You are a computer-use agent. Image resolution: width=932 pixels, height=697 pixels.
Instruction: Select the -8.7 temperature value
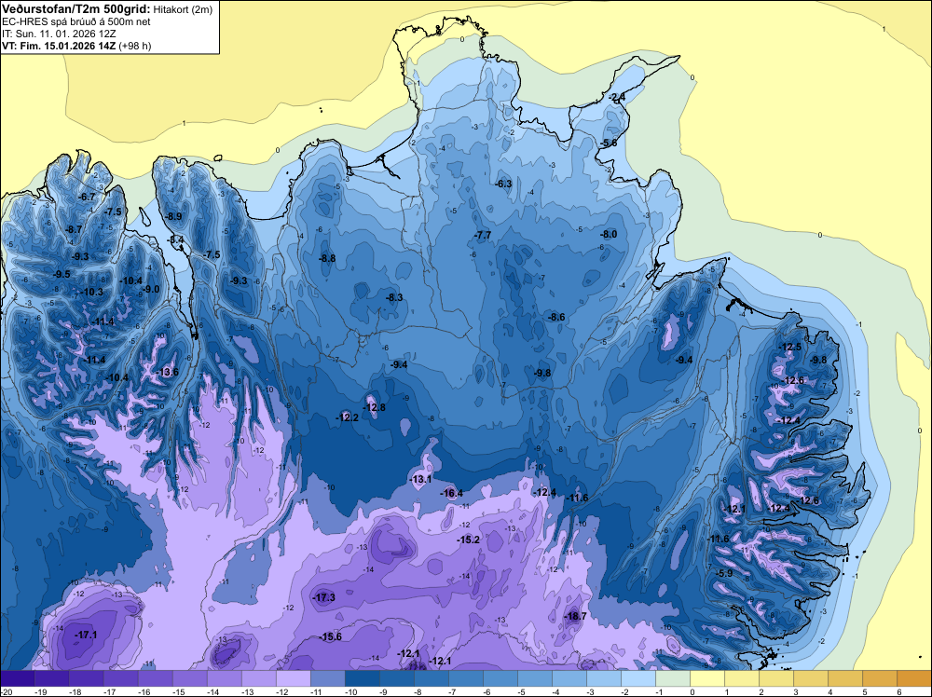tap(73, 229)
